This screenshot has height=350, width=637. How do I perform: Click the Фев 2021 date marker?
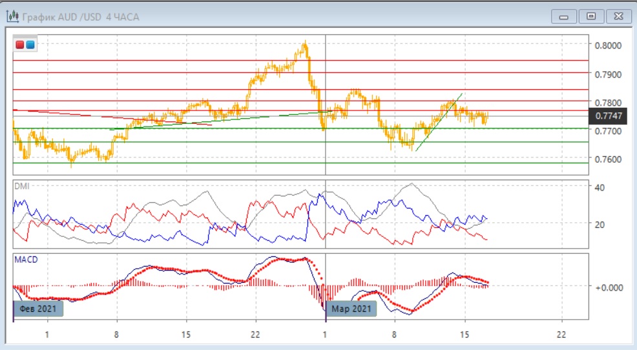click(x=38, y=309)
